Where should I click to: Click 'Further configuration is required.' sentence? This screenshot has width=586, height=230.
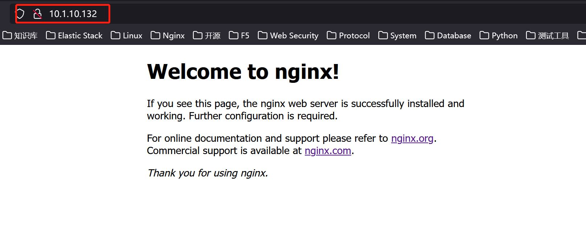coord(263,116)
